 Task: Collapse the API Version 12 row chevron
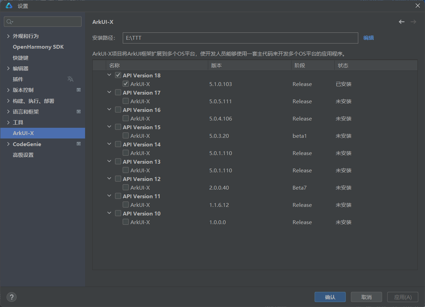coord(109,179)
